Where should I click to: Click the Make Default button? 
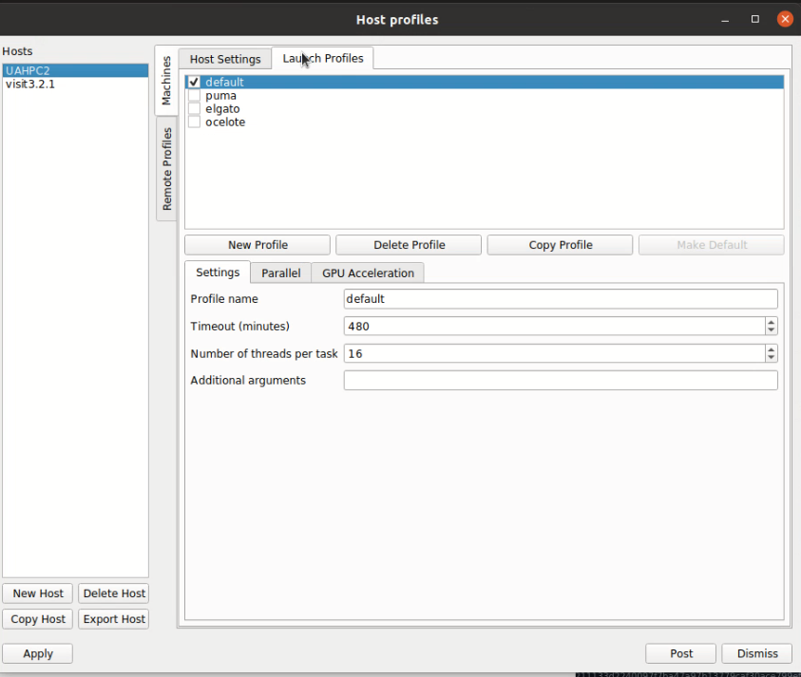(712, 245)
